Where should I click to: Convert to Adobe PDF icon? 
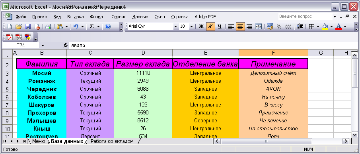pos(10,37)
